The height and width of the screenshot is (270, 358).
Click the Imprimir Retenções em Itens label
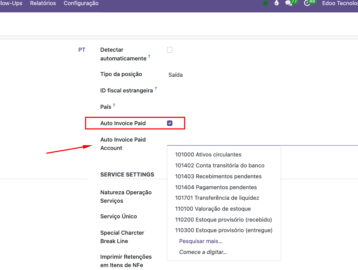tap(126, 261)
